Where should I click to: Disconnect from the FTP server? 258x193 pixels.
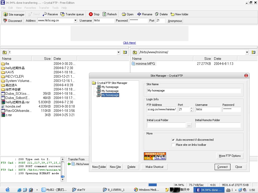click(13, 21)
